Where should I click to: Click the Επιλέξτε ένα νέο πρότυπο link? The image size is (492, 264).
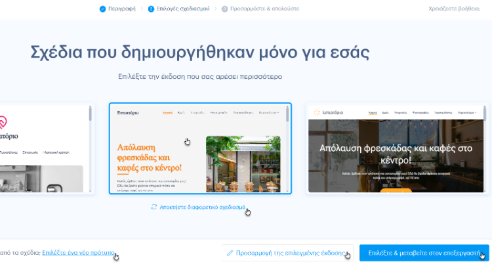(78, 252)
